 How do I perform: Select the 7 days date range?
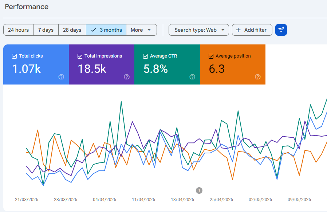point(46,30)
